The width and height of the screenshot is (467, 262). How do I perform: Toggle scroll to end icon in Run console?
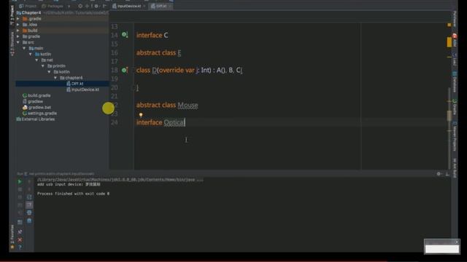point(29,205)
